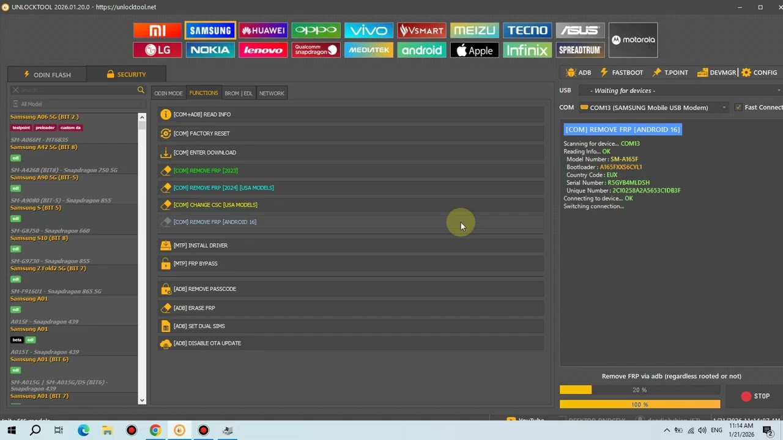Screen dimensions: 783x440
Task: Run [COM] REMOVE FRP [2024] USA models
Action: 351,188
